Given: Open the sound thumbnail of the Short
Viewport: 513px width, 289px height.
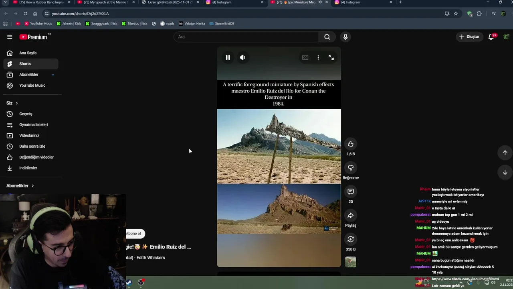Looking at the screenshot, I should point(351,262).
